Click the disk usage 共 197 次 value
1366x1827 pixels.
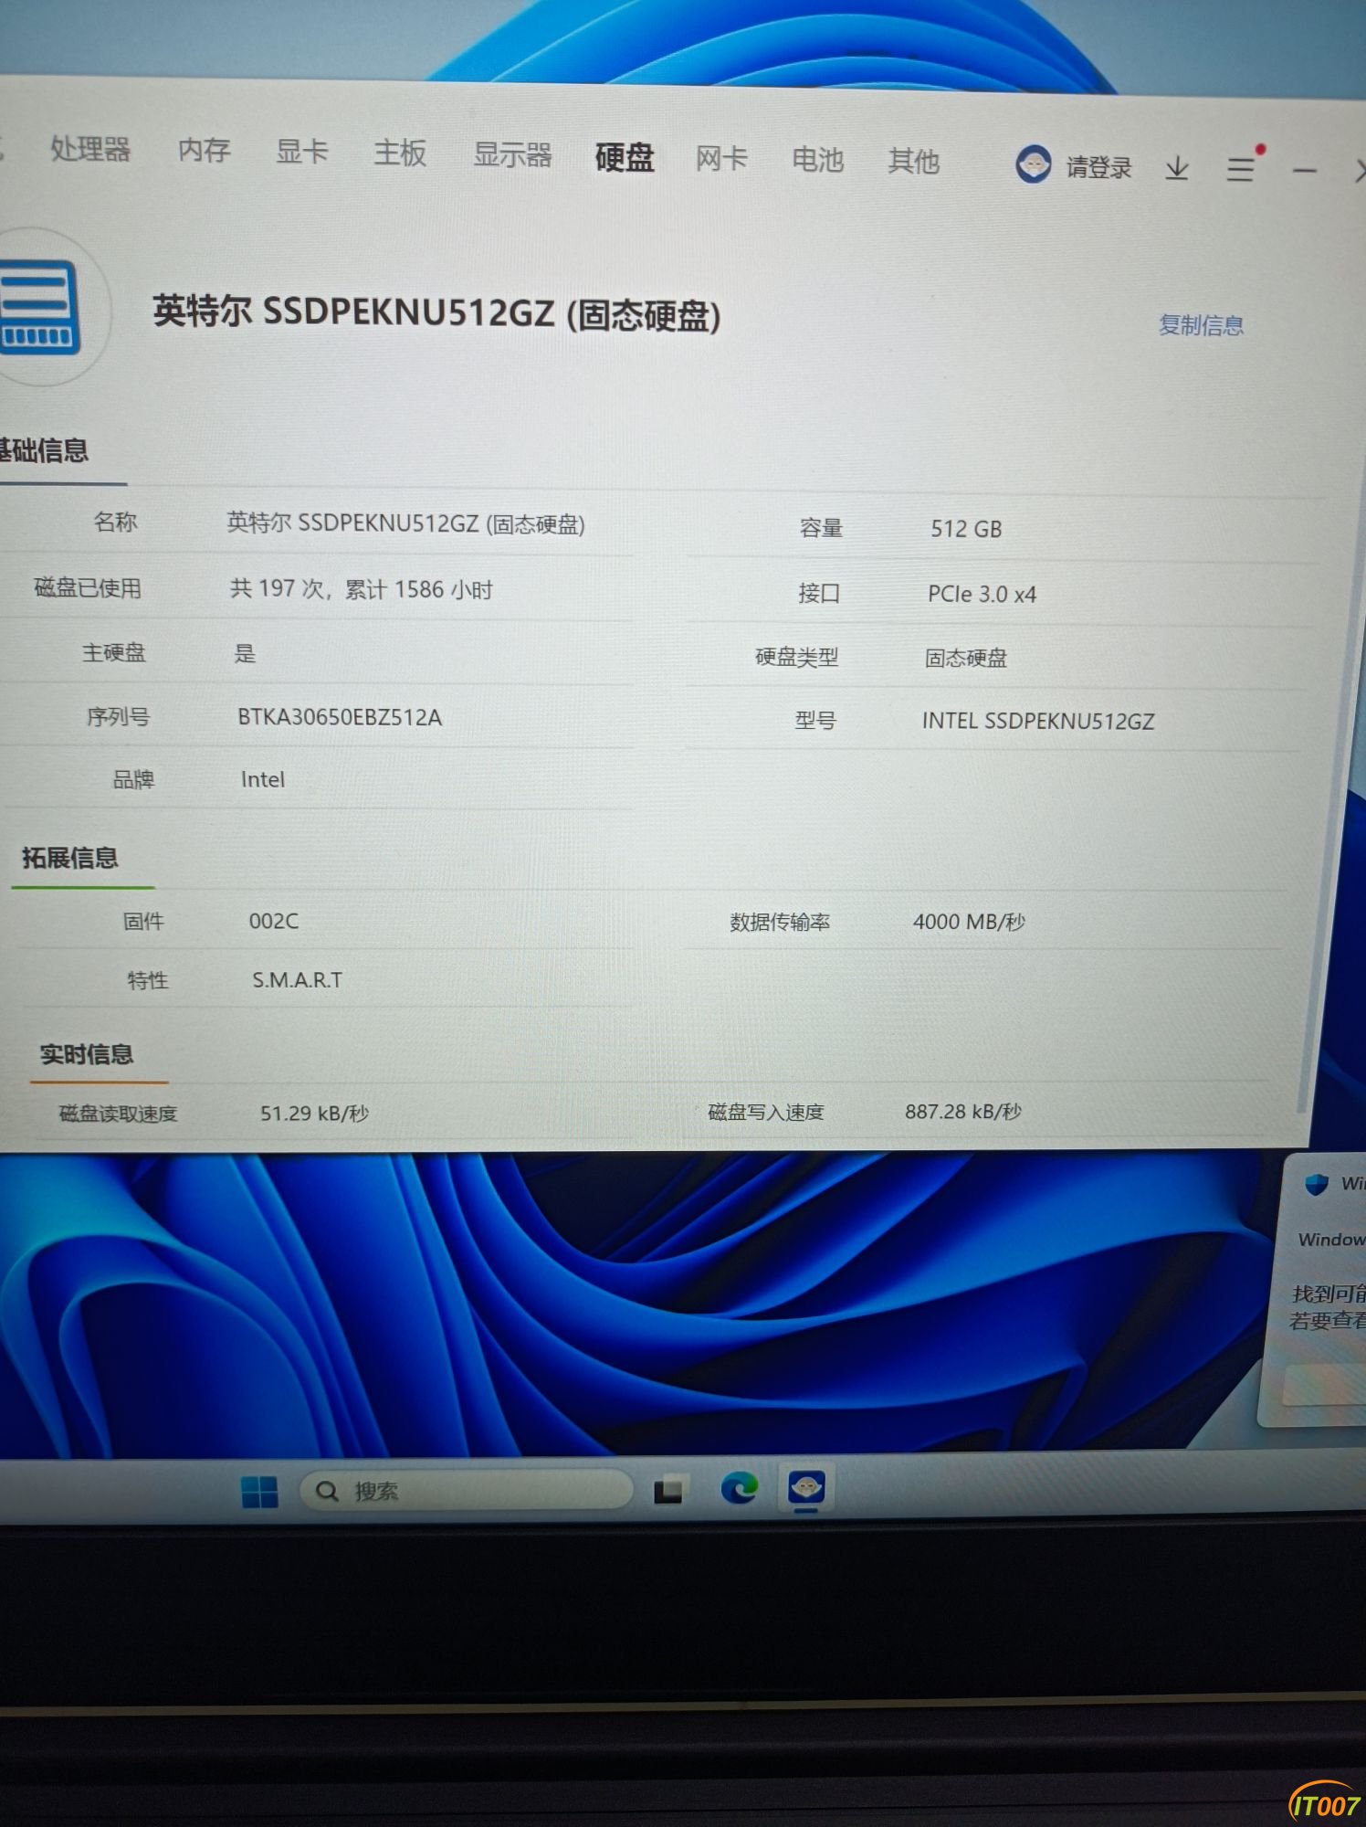pos(362,589)
